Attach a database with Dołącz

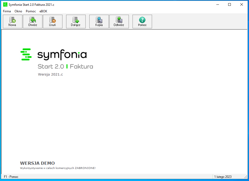point(76,22)
